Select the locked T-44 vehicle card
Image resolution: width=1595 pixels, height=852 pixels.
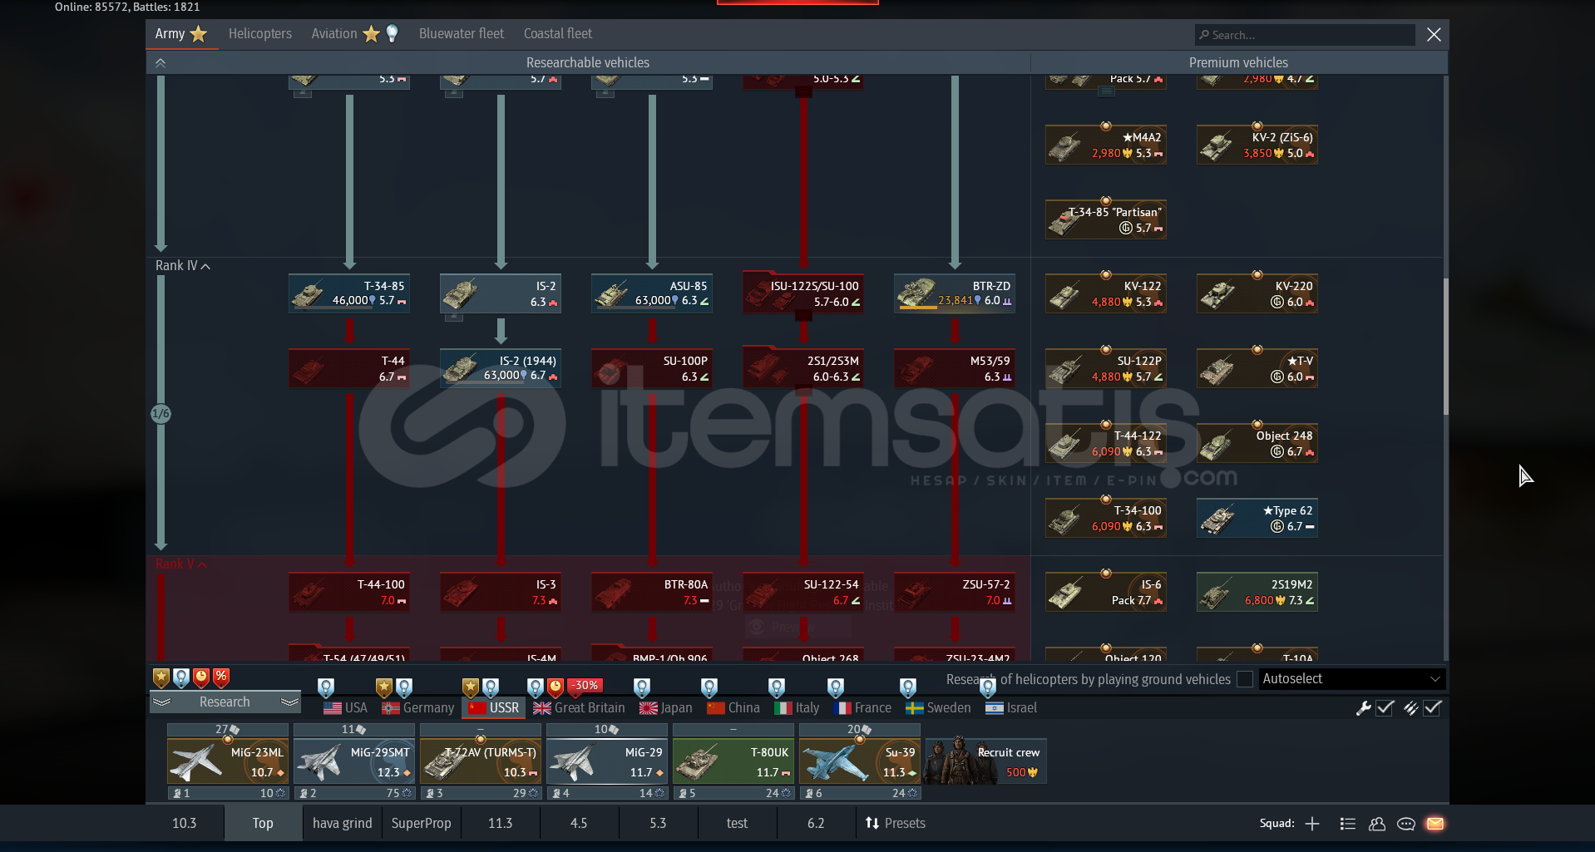[349, 368]
